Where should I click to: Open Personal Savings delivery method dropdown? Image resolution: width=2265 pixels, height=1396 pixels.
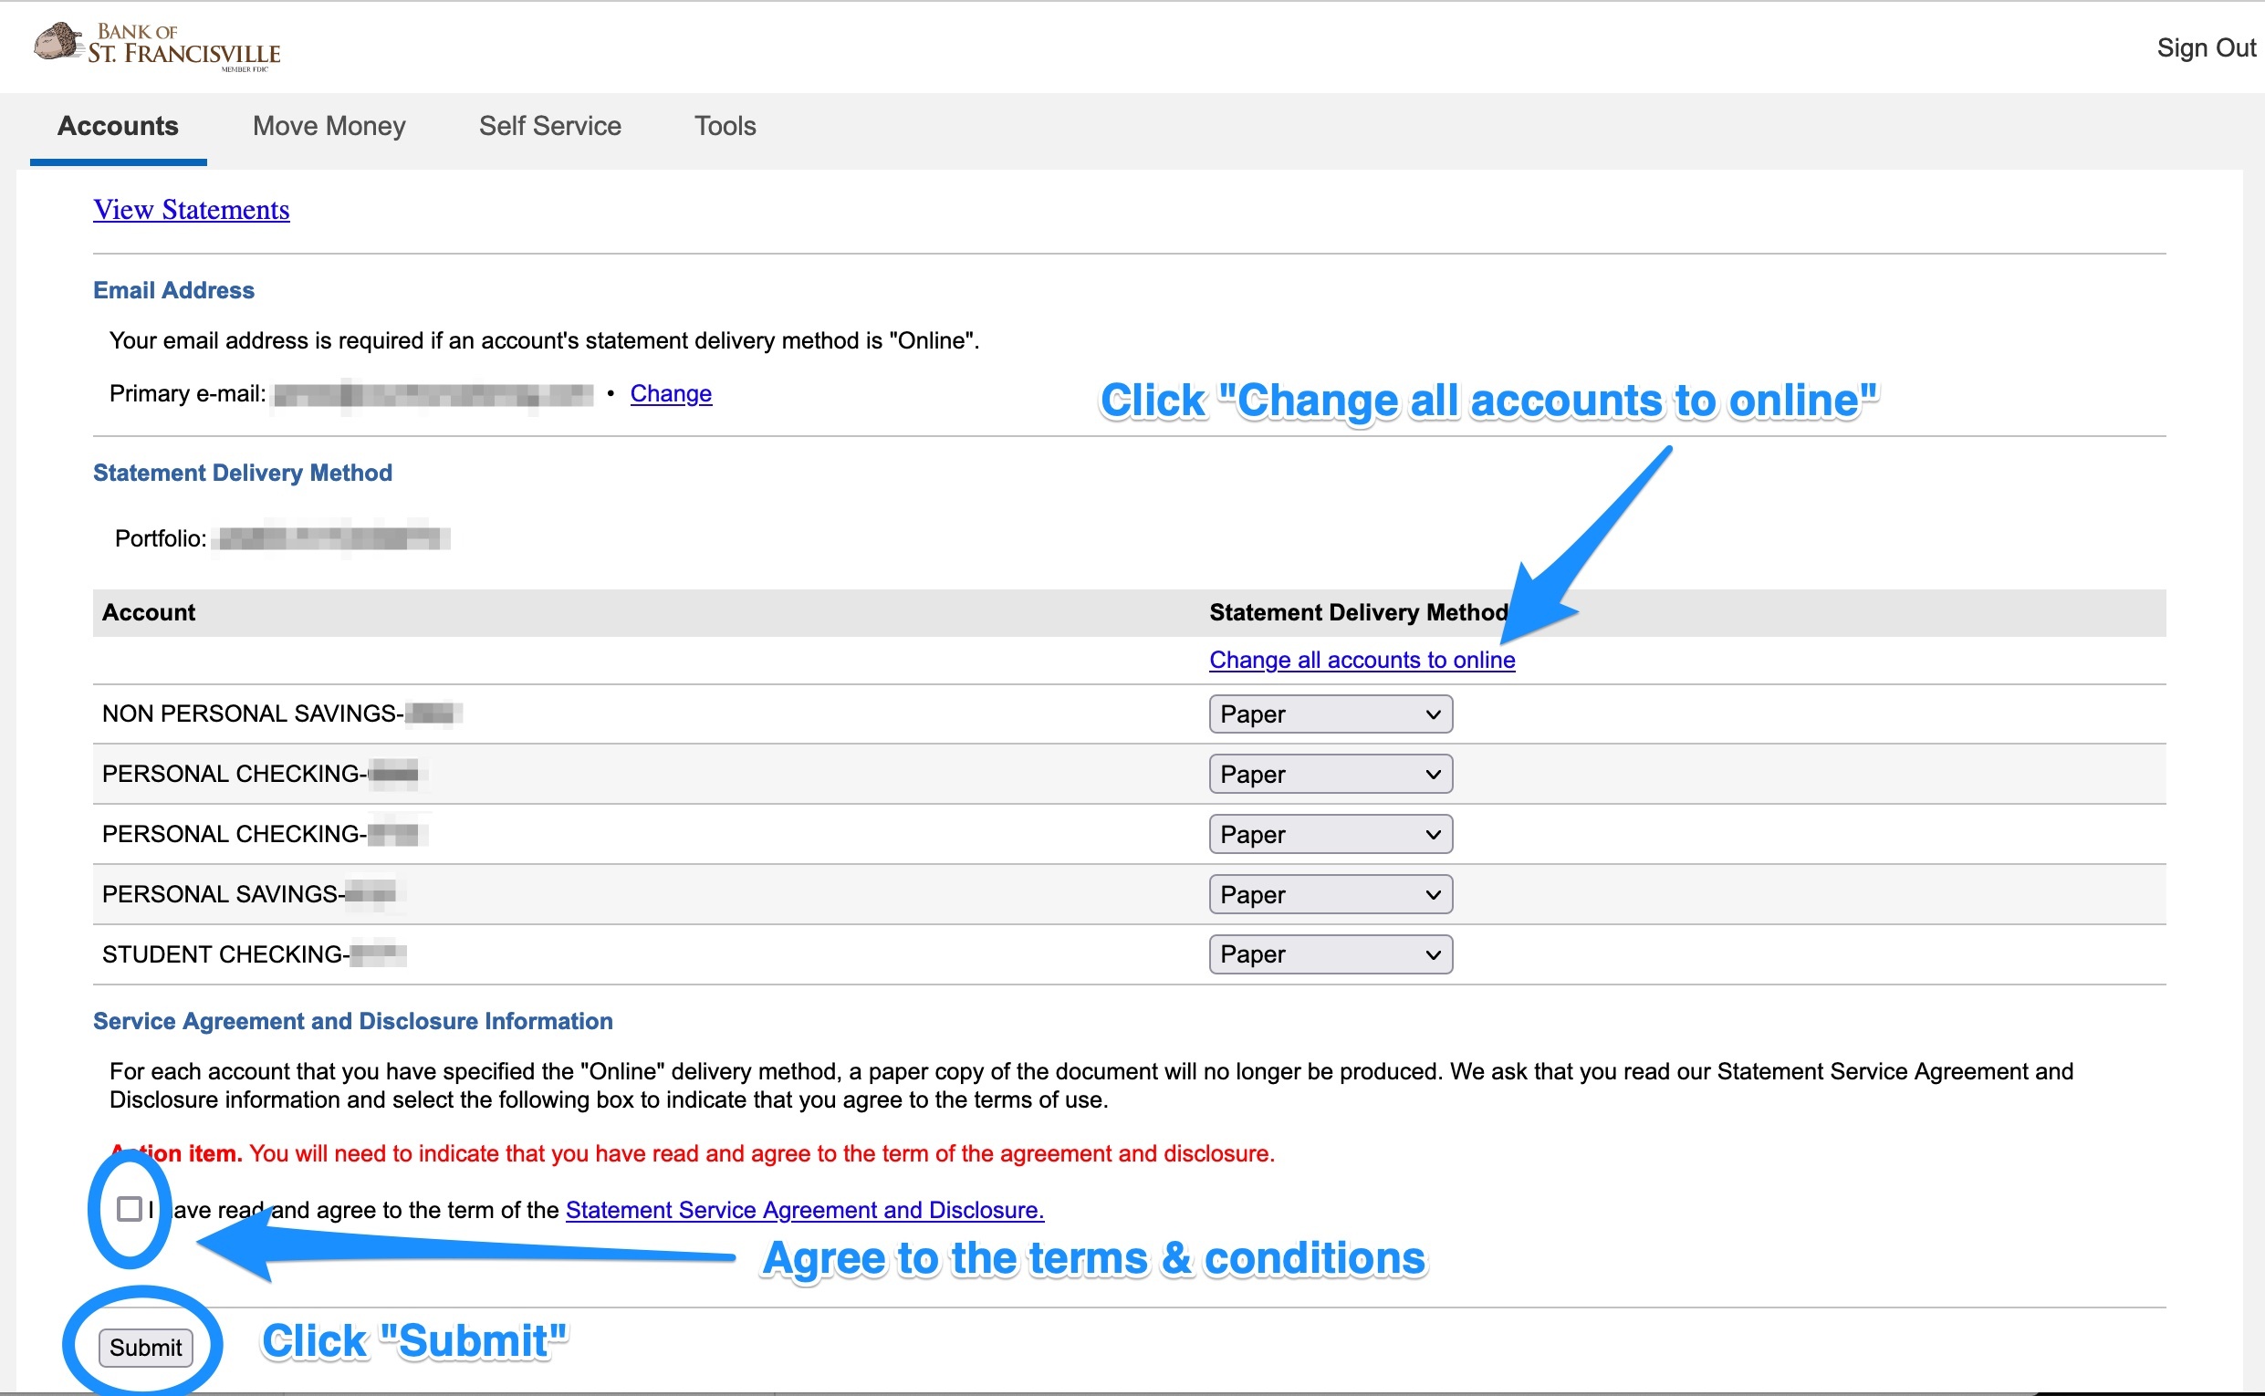pos(1330,895)
